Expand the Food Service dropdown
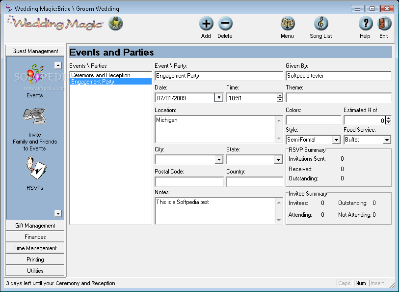This screenshot has height=292, width=399. pyautogui.click(x=387, y=140)
